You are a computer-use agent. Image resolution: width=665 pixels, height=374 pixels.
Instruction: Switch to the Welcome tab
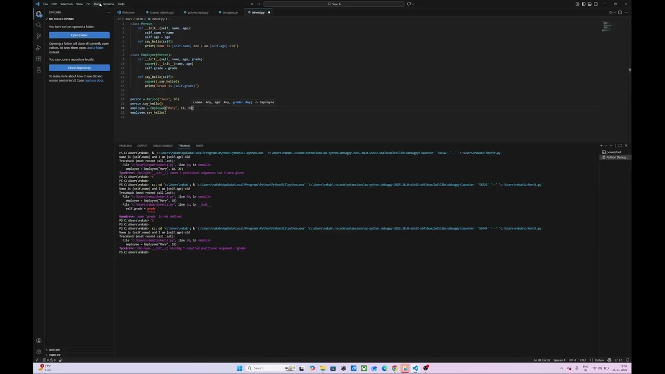pyautogui.click(x=128, y=12)
